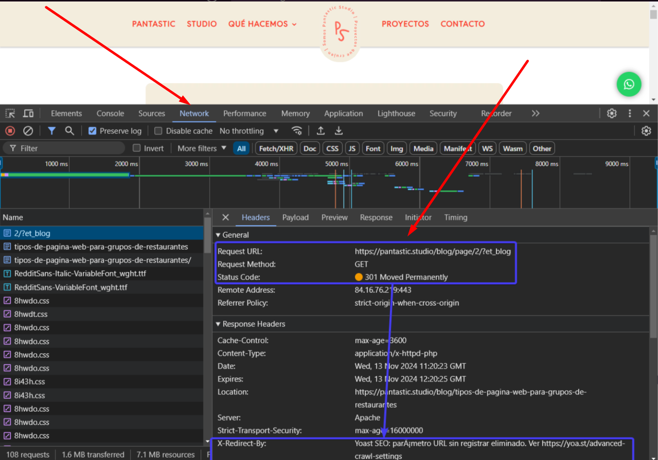The height and width of the screenshot is (460, 658).
Task: Click the inspect element selector icon
Action: [x=10, y=113]
